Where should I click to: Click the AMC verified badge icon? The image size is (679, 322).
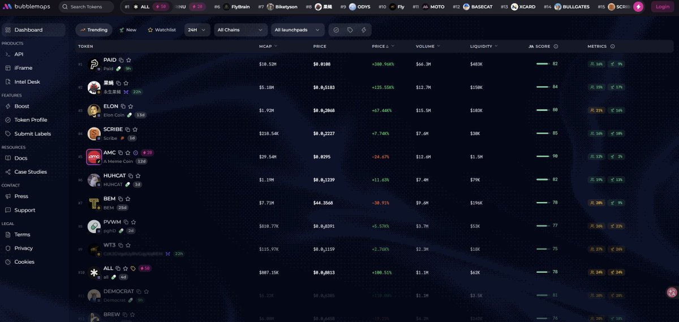point(136,153)
